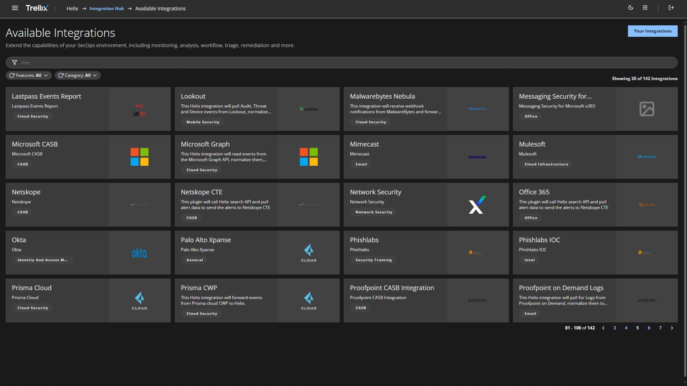Click the Office 365 logo
The height and width of the screenshot is (386, 687).
click(647, 205)
